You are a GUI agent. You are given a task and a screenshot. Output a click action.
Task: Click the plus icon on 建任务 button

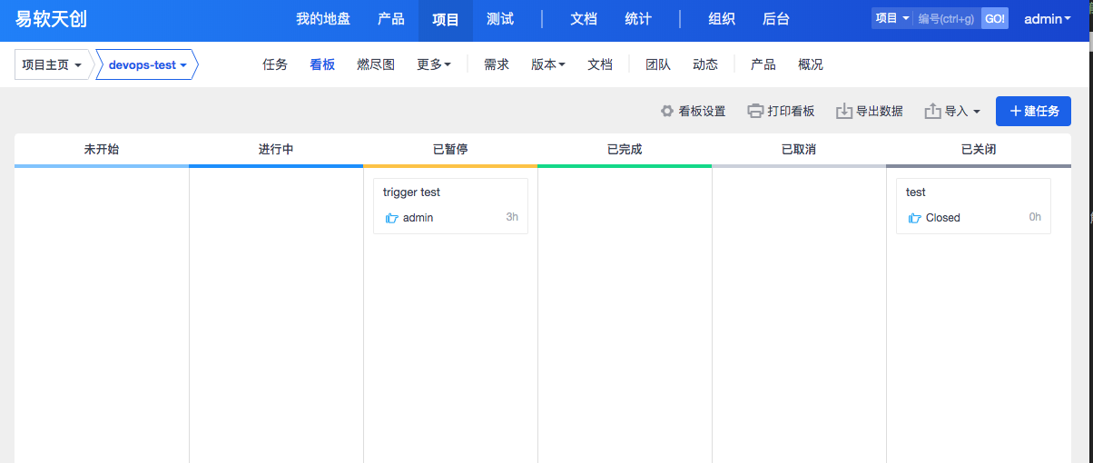[x=1016, y=111]
